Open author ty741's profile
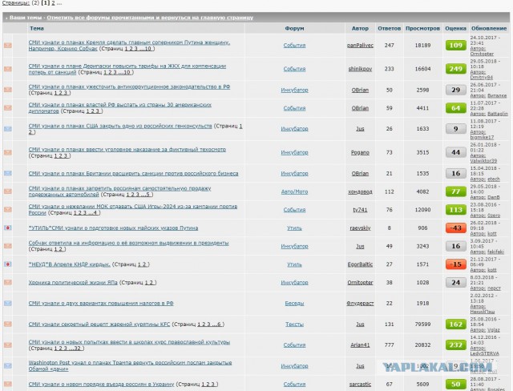The width and height of the screenshot is (513, 391). coord(360,210)
